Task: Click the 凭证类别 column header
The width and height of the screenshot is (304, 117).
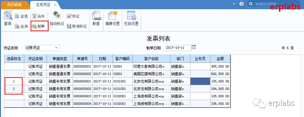Action: tap(36, 59)
